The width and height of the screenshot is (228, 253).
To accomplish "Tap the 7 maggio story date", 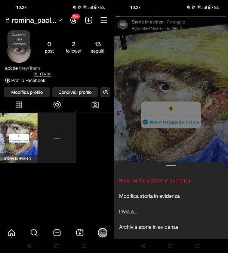I will pos(176,22).
